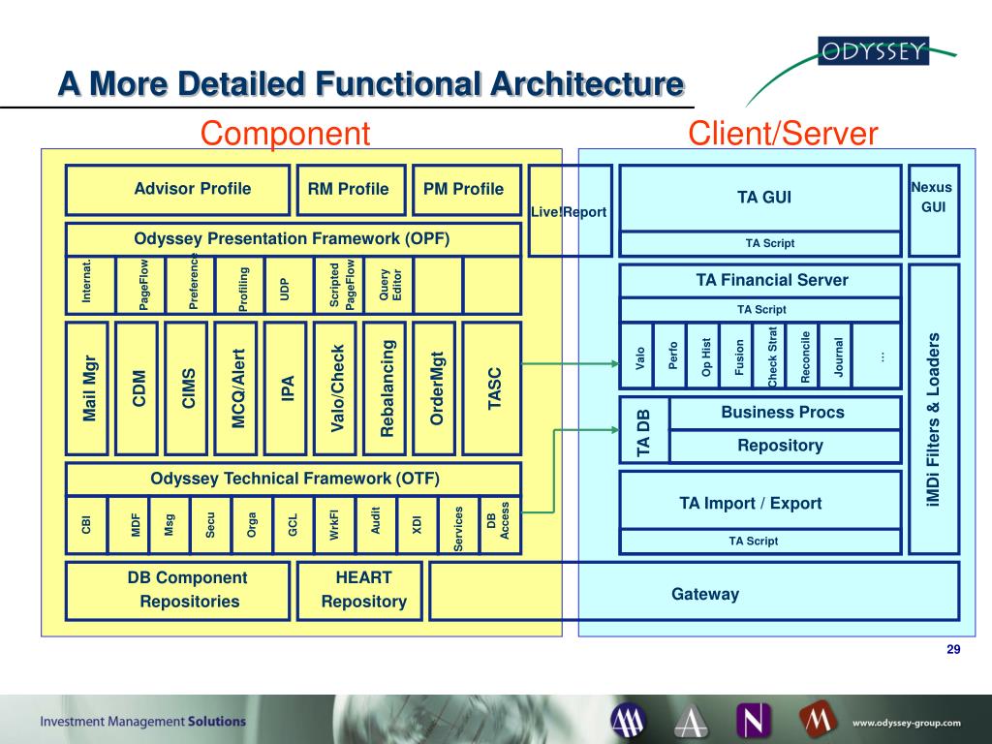Click the Odyssey logo in the header
Image resolution: width=992 pixels, height=744 pixels.
874,51
